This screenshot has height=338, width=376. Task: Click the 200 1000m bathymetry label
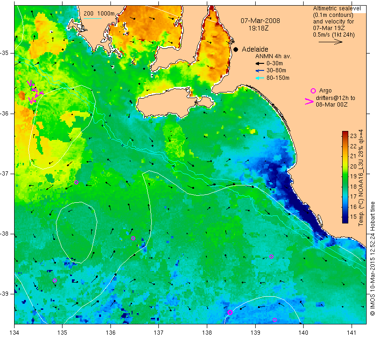click(x=99, y=14)
